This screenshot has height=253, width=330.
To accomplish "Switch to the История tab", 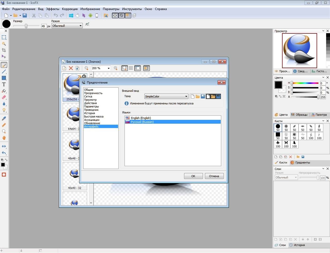I will [297, 245].
